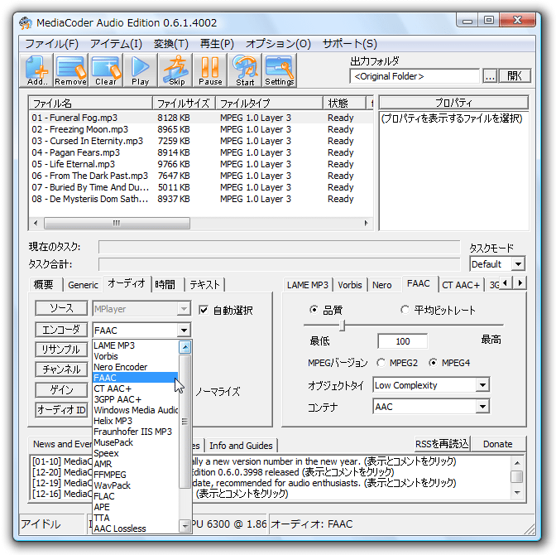Click the Original Folder output field
Viewport: 556px width, 555px height.
pyautogui.click(x=415, y=76)
